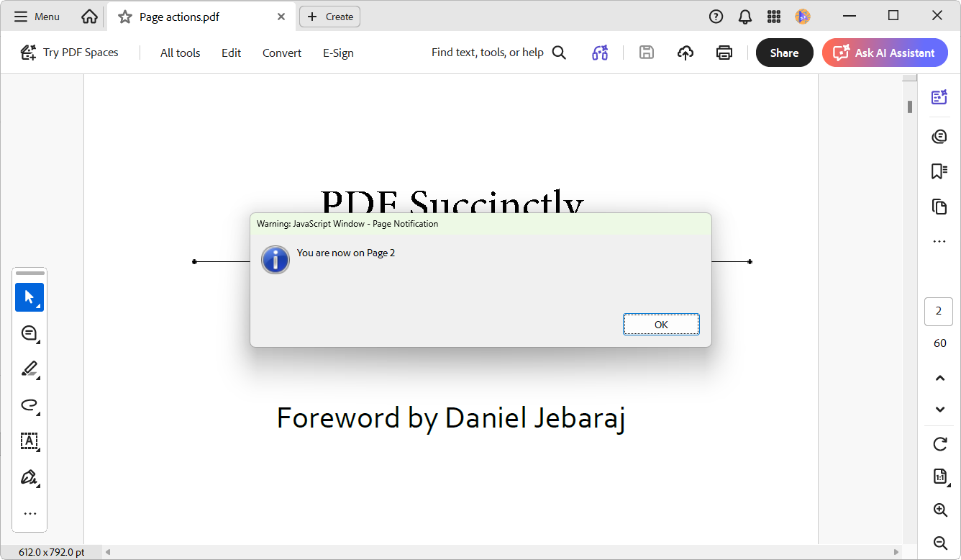Toggle actual size 1:1 view
This screenshot has height=560, width=961.
point(939,476)
